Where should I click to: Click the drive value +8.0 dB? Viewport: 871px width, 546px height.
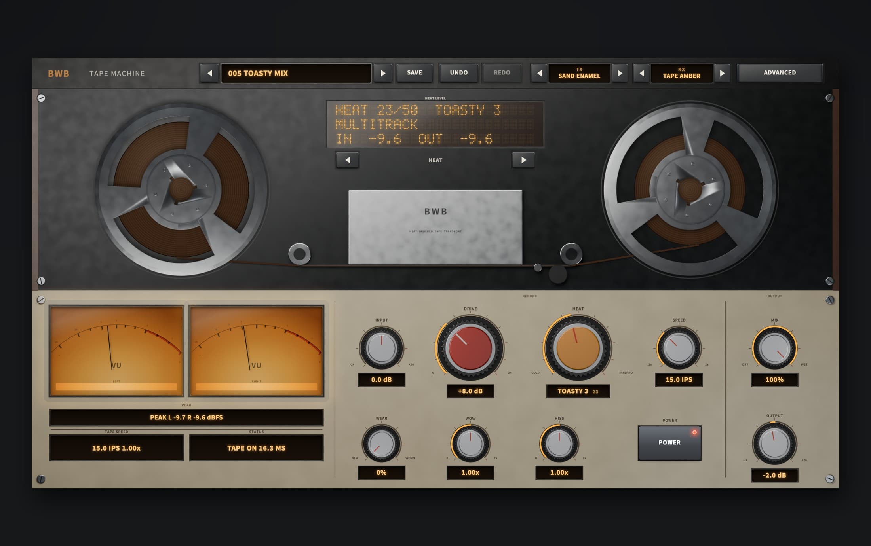(x=470, y=391)
